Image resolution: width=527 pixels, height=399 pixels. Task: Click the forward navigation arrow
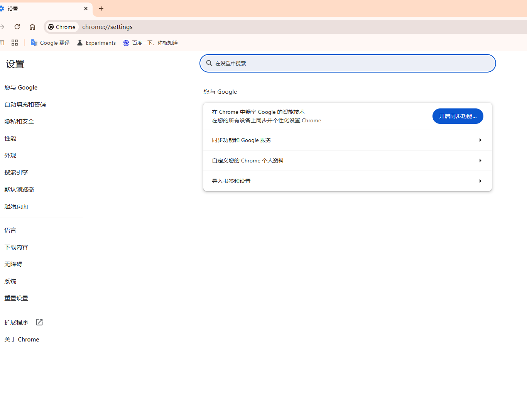pyautogui.click(x=2, y=27)
